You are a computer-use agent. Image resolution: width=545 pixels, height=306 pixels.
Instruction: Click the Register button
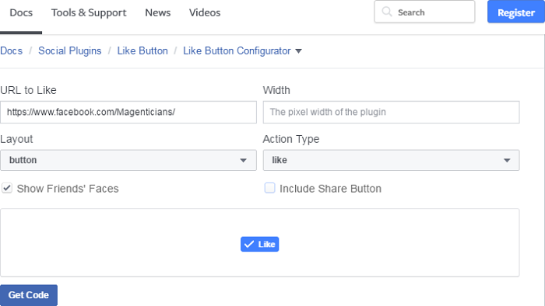pyautogui.click(x=515, y=12)
